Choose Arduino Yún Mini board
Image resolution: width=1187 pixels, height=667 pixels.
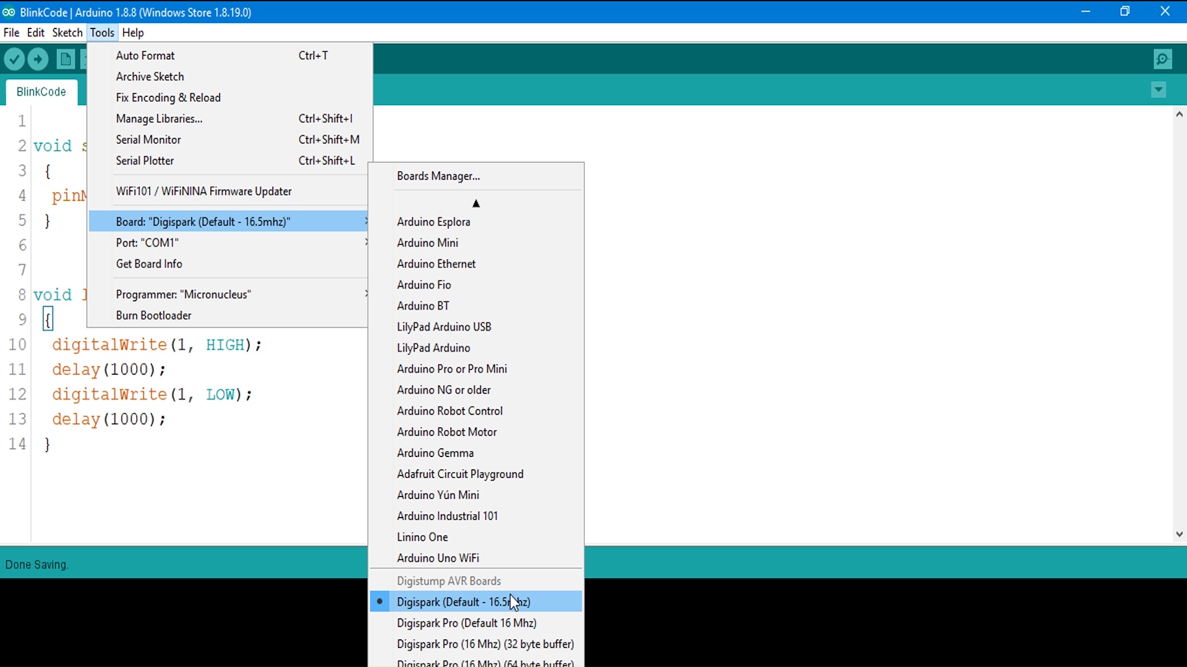pyautogui.click(x=476, y=495)
